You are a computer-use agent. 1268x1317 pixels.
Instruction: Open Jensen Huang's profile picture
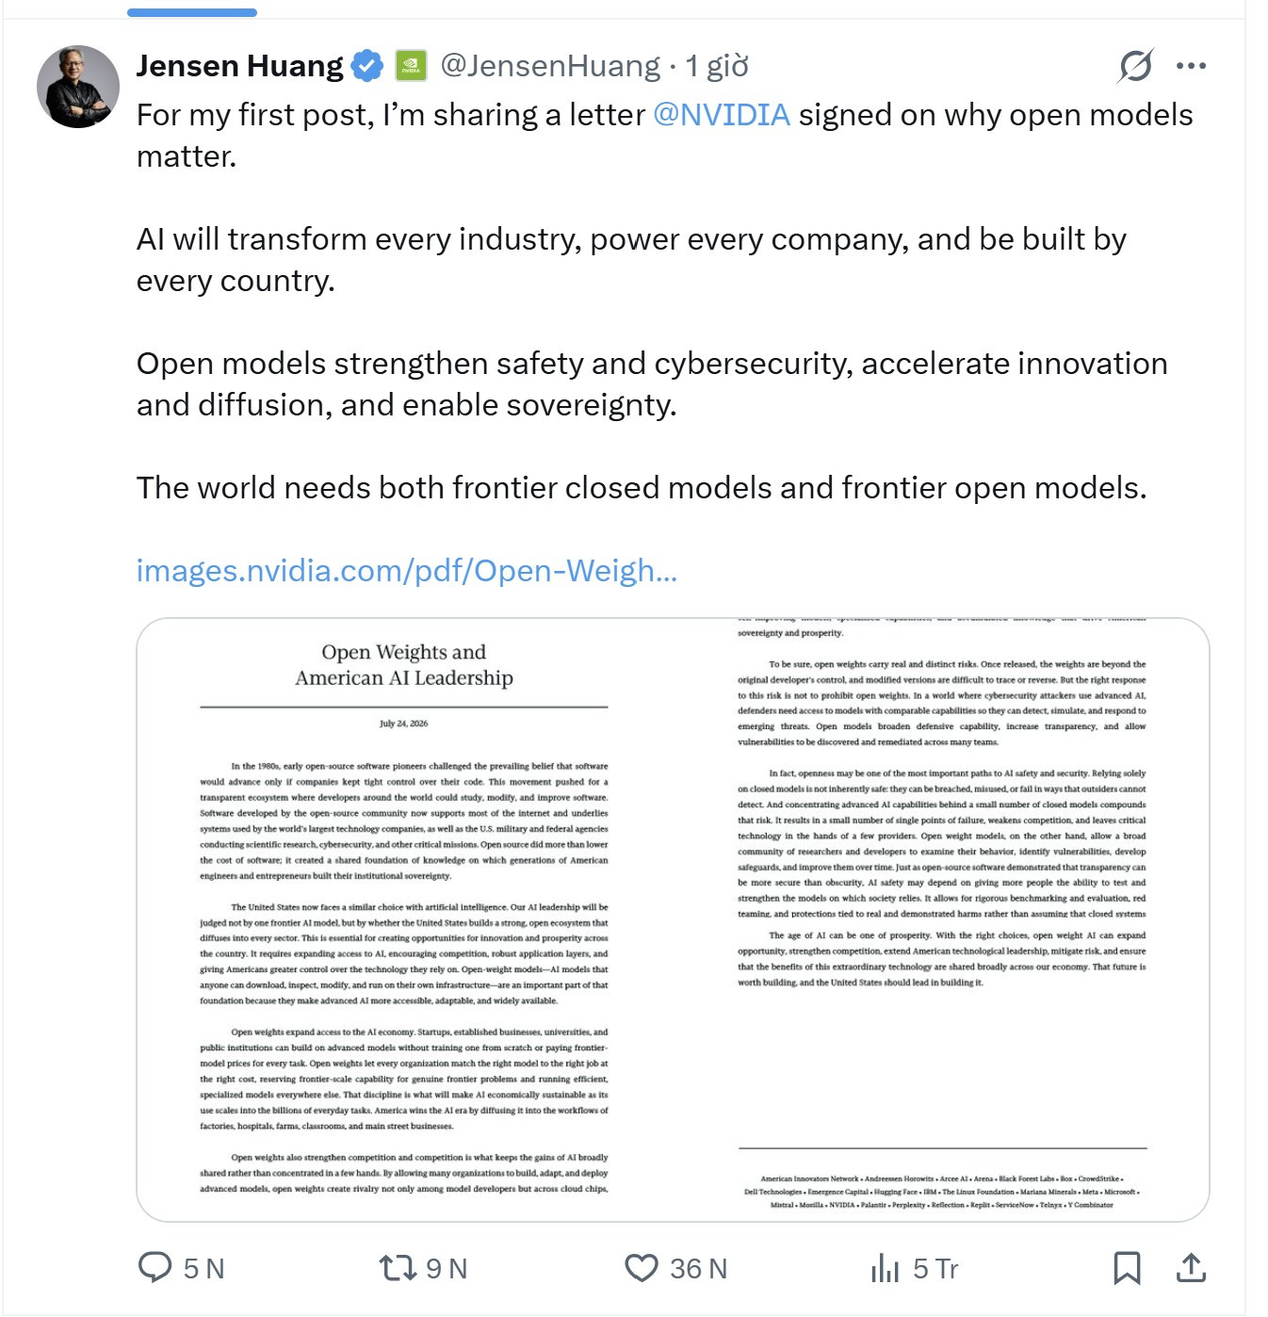tap(78, 87)
